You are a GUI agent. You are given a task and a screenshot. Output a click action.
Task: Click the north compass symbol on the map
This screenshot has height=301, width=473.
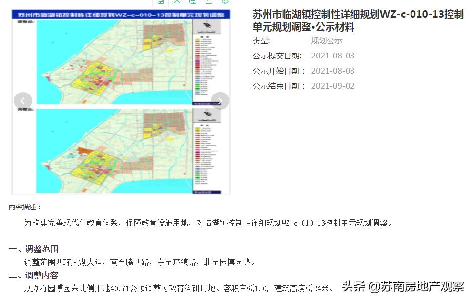(x=207, y=25)
